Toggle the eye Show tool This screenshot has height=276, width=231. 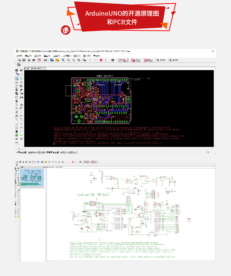click(x=21, y=70)
